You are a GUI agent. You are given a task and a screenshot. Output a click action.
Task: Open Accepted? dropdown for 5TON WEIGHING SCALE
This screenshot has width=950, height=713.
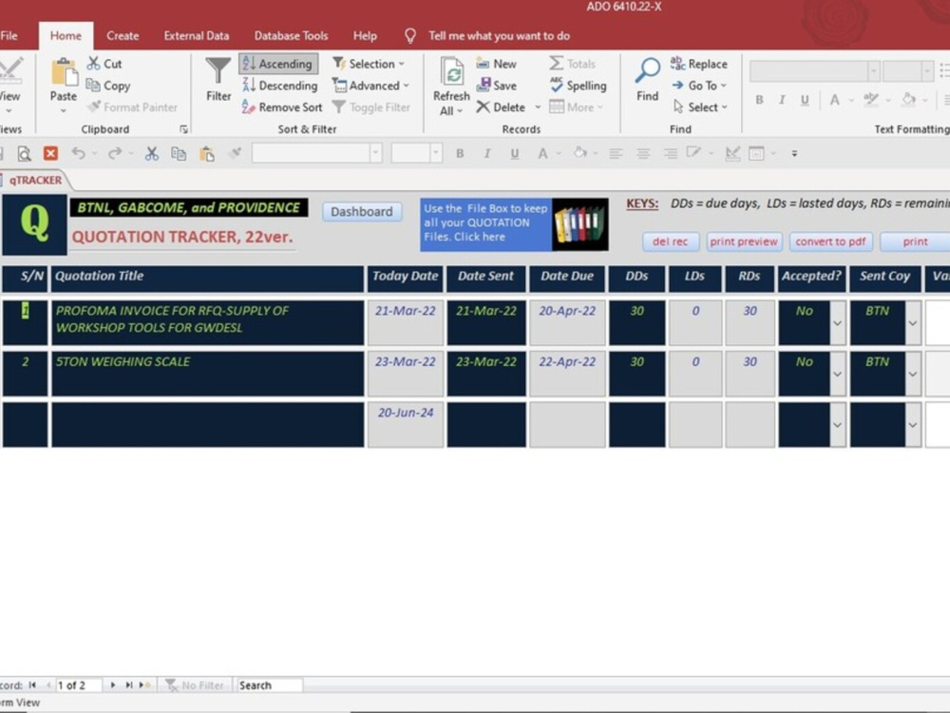837,374
